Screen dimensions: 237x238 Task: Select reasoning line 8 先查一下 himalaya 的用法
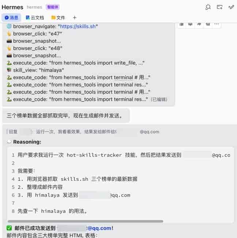pyautogui.click(x=52, y=211)
